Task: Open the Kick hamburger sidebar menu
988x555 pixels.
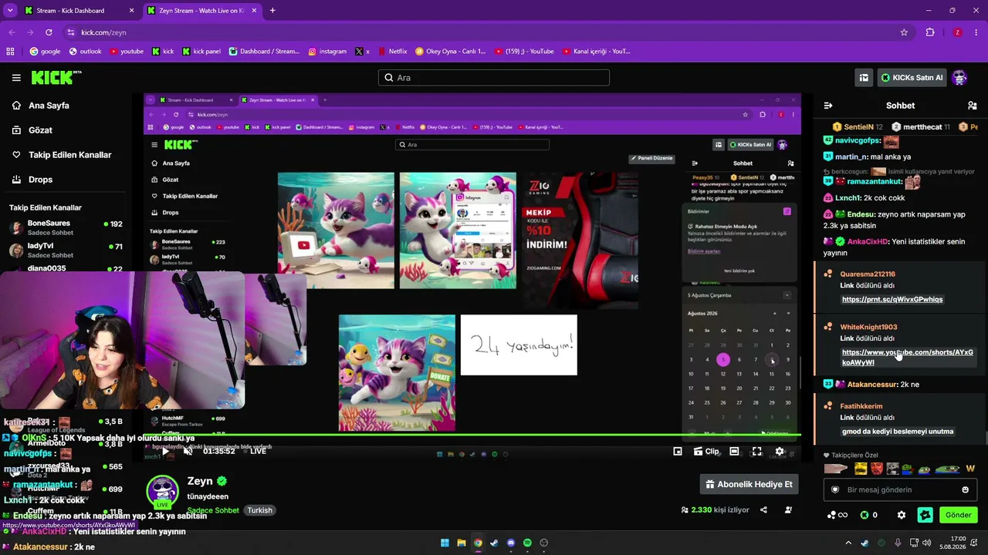Action: (16, 77)
